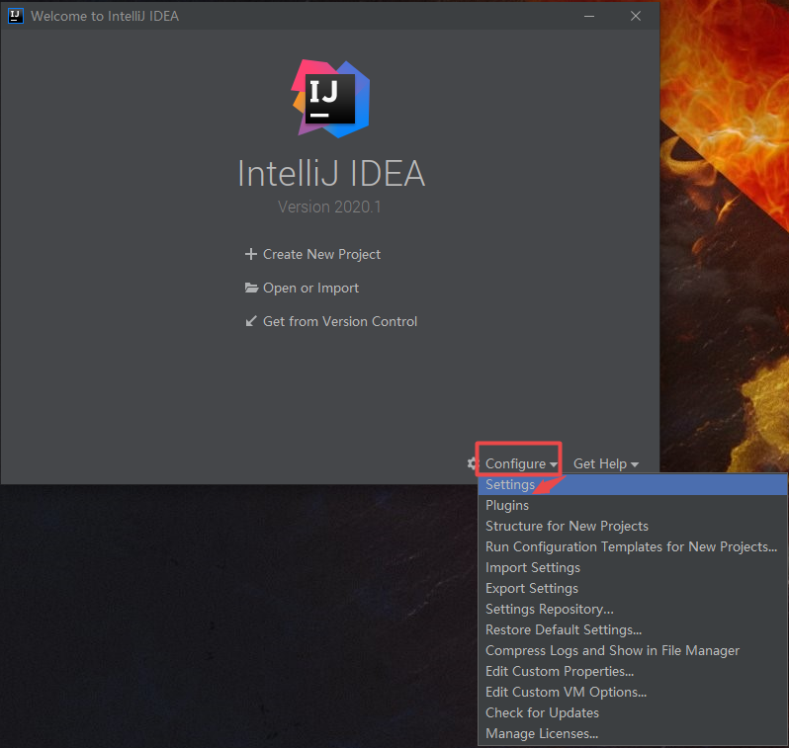Click the folder icon beside Open or Import
Screen dimensions: 789x748
pos(251,288)
